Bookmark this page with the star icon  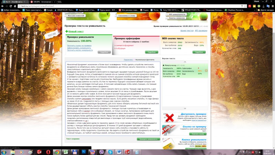pyautogui.click(x=245, y=6)
